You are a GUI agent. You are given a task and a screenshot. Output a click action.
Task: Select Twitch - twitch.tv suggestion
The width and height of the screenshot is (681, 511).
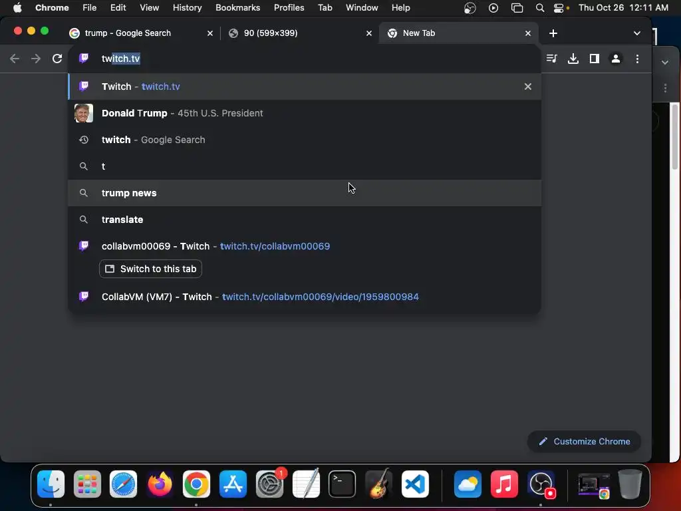305,86
